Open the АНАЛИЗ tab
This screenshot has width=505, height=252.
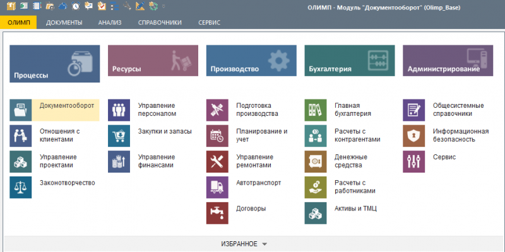pos(110,23)
